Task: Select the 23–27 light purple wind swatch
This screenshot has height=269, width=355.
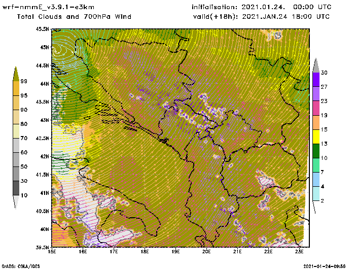Action: click(316, 94)
